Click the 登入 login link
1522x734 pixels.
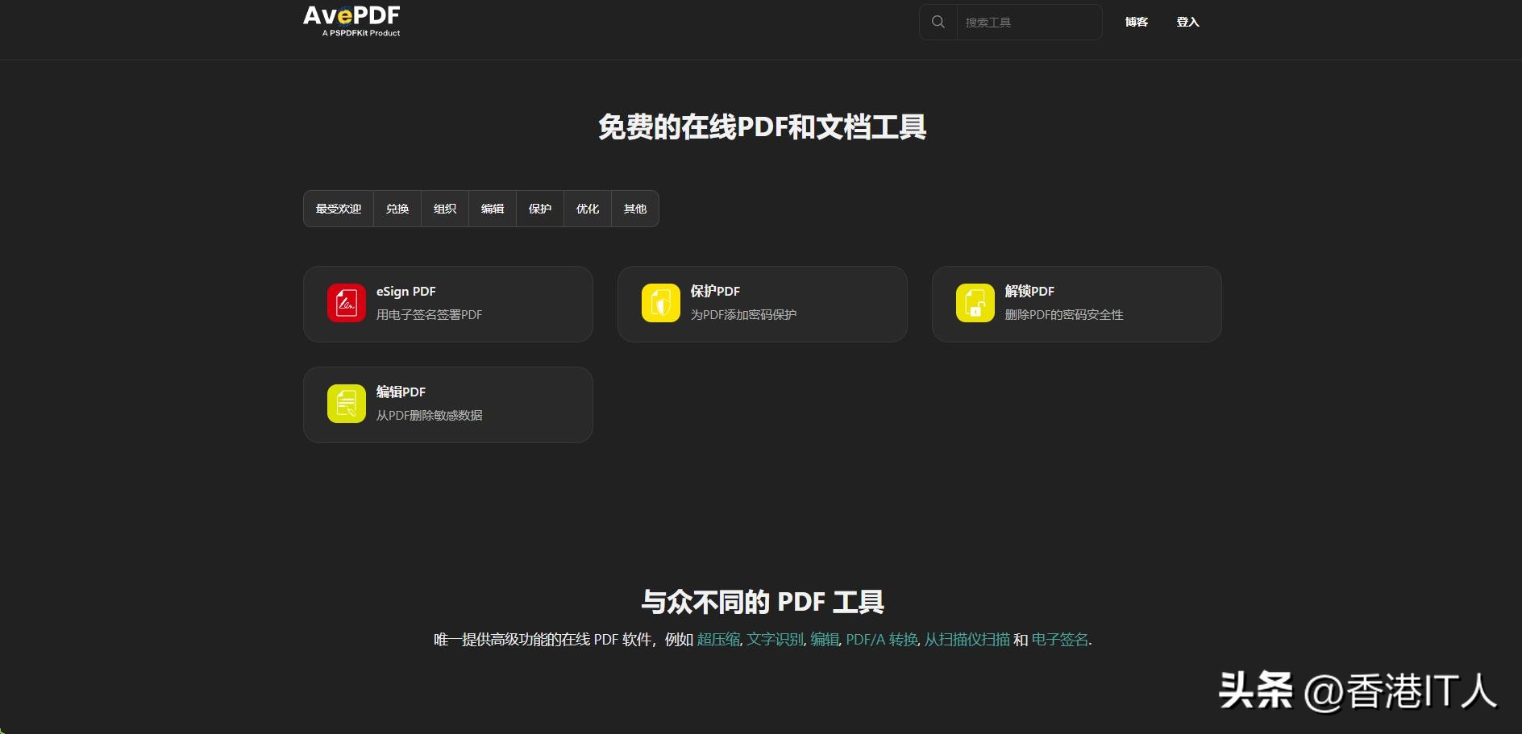1187,22
